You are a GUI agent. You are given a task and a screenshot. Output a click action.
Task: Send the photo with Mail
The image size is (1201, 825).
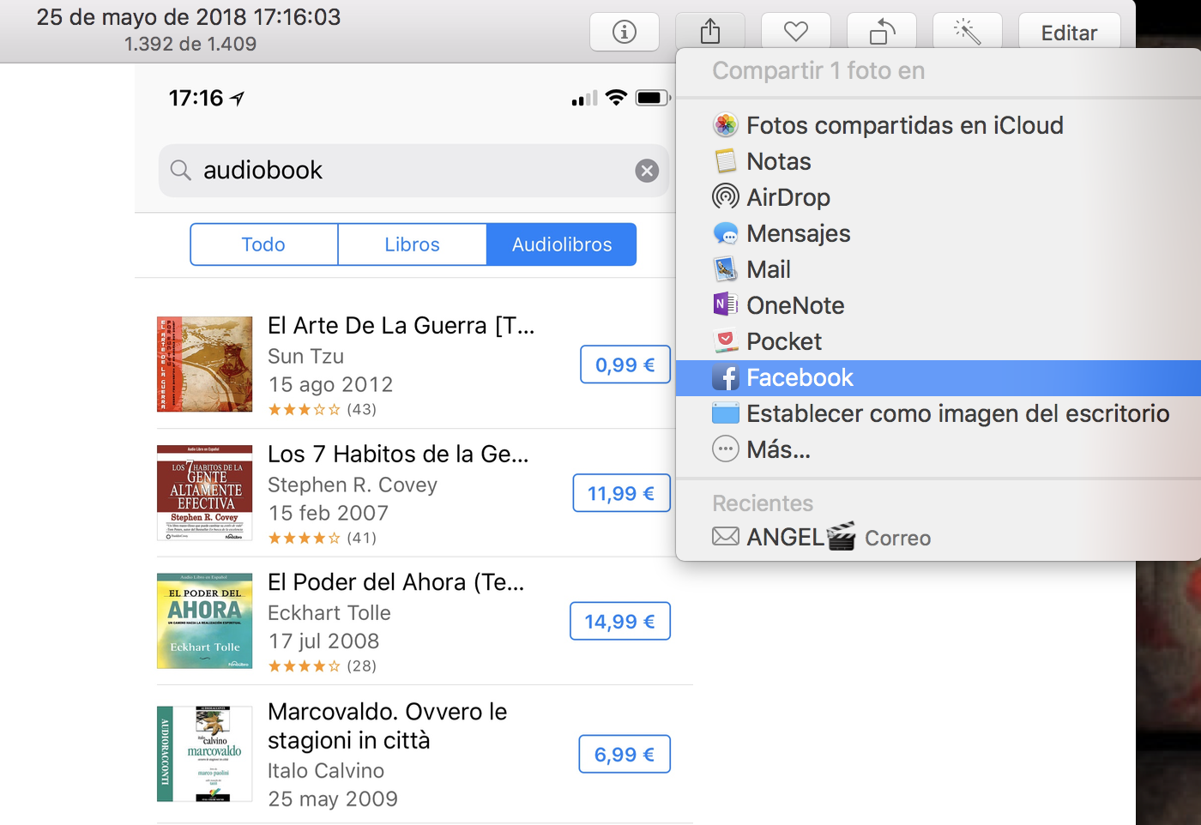pyautogui.click(x=938, y=269)
